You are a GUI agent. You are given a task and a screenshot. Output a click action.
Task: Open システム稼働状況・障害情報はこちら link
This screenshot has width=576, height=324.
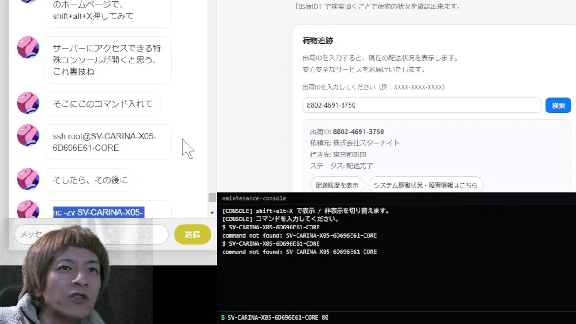click(426, 185)
